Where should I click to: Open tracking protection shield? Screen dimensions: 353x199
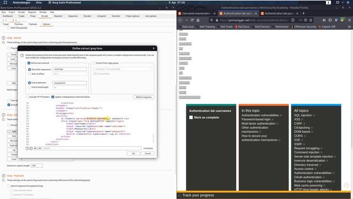[212, 20]
